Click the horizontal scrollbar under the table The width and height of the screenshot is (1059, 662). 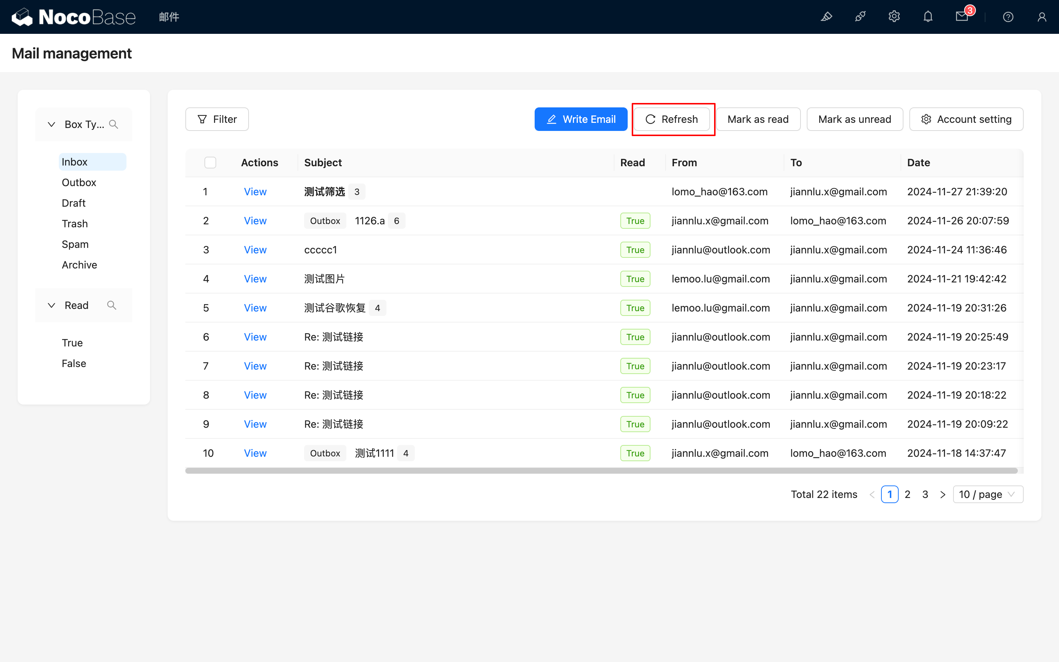[x=601, y=471]
